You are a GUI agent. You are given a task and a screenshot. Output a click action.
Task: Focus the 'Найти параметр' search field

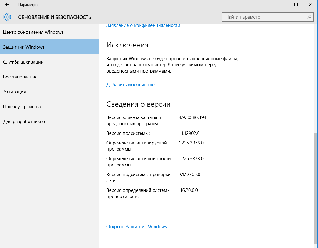tap(267, 17)
